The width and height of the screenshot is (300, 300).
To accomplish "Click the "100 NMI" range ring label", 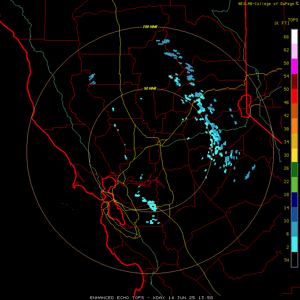I will [x=150, y=27].
